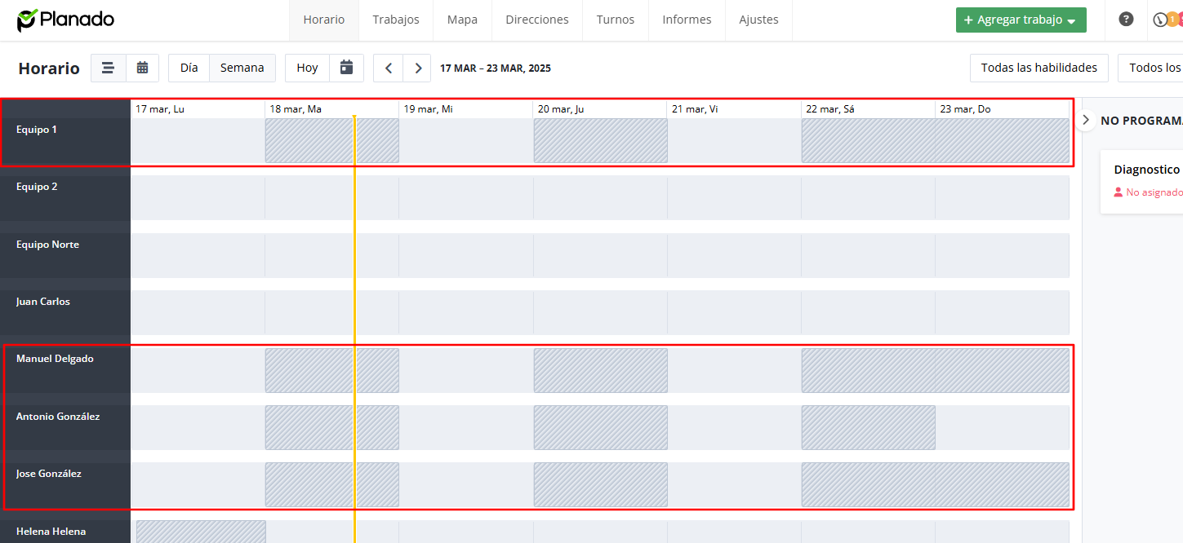Collapse the unscheduled jobs panel chevron
This screenshot has height=543, width=1183.
pos(1085,120)
